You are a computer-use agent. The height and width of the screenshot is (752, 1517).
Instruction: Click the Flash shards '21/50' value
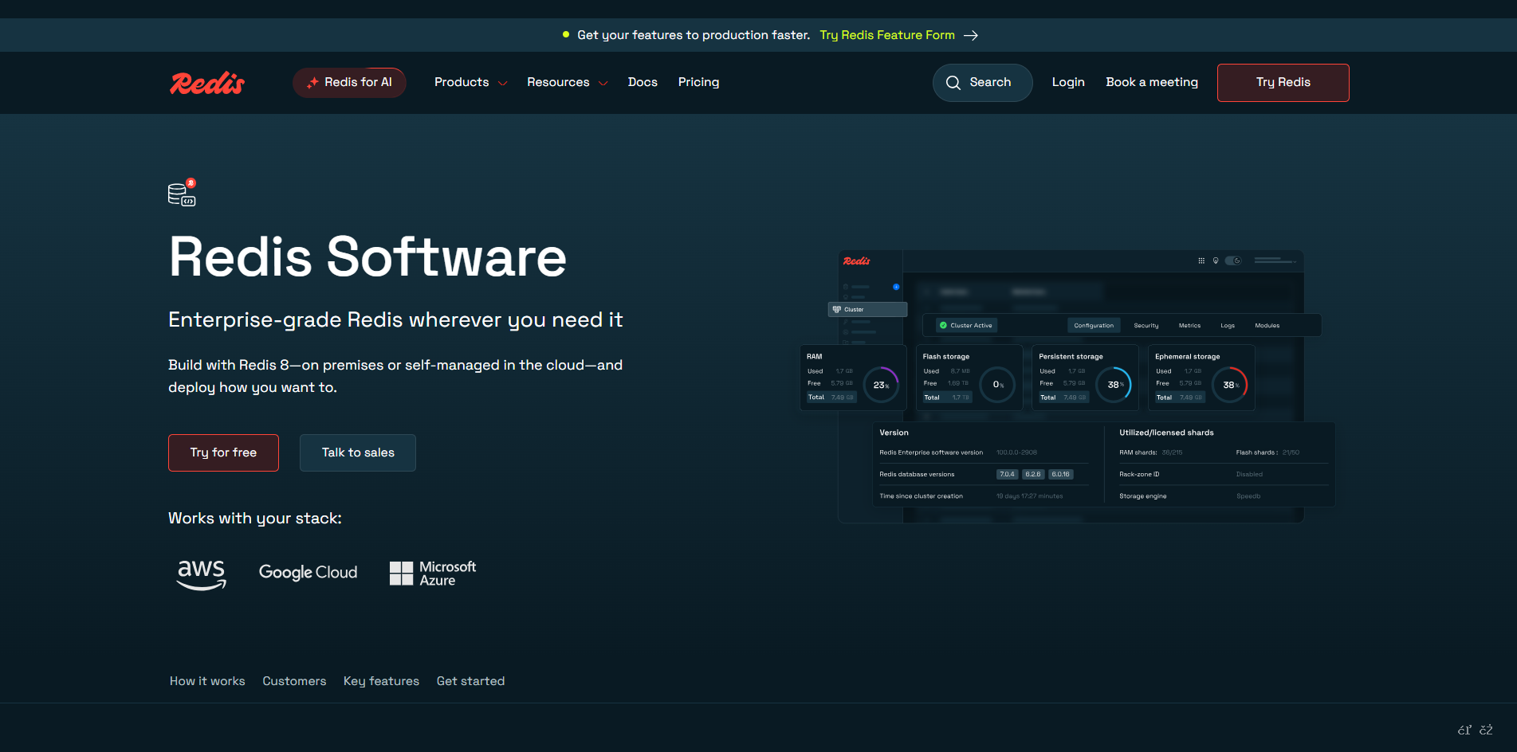(x=1291, y=452)
